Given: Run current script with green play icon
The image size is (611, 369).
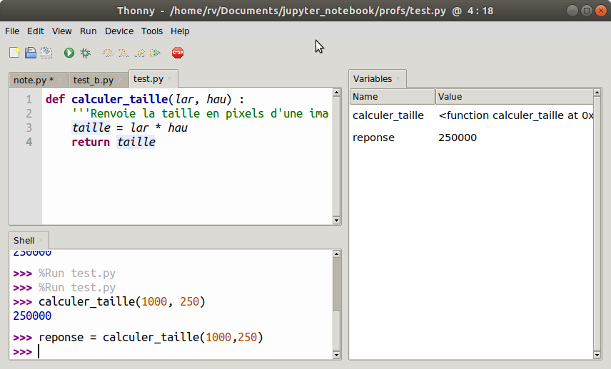Looking at the screenshot, I should coord(69,53).
